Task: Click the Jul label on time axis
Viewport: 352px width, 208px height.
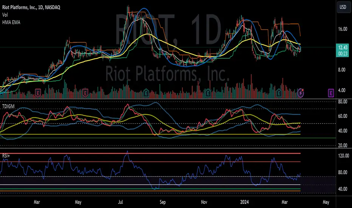Action: coord(120,202)
